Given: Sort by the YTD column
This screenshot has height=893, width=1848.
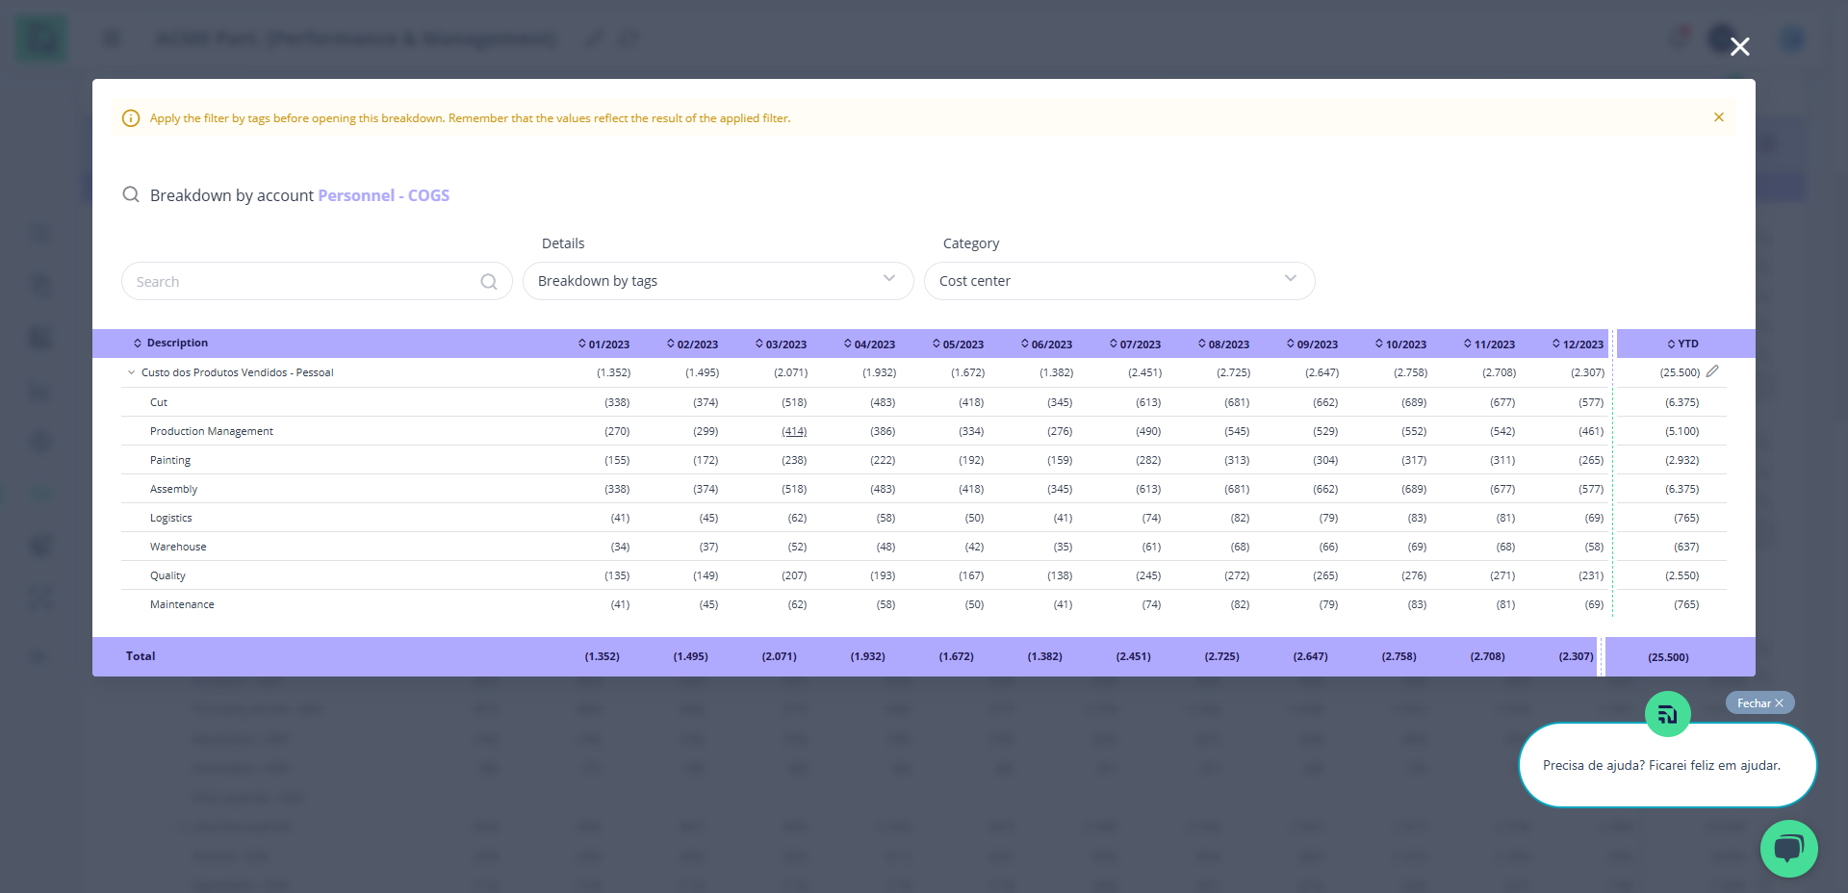Looking at the screenshot, I should tap(1683, 344).
